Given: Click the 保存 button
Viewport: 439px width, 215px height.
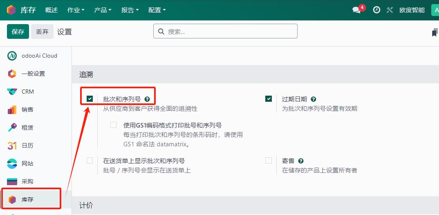Looking at the screenshot, I should [18, 31].
